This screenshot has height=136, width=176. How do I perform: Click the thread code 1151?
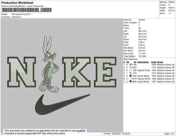[154, 67]
